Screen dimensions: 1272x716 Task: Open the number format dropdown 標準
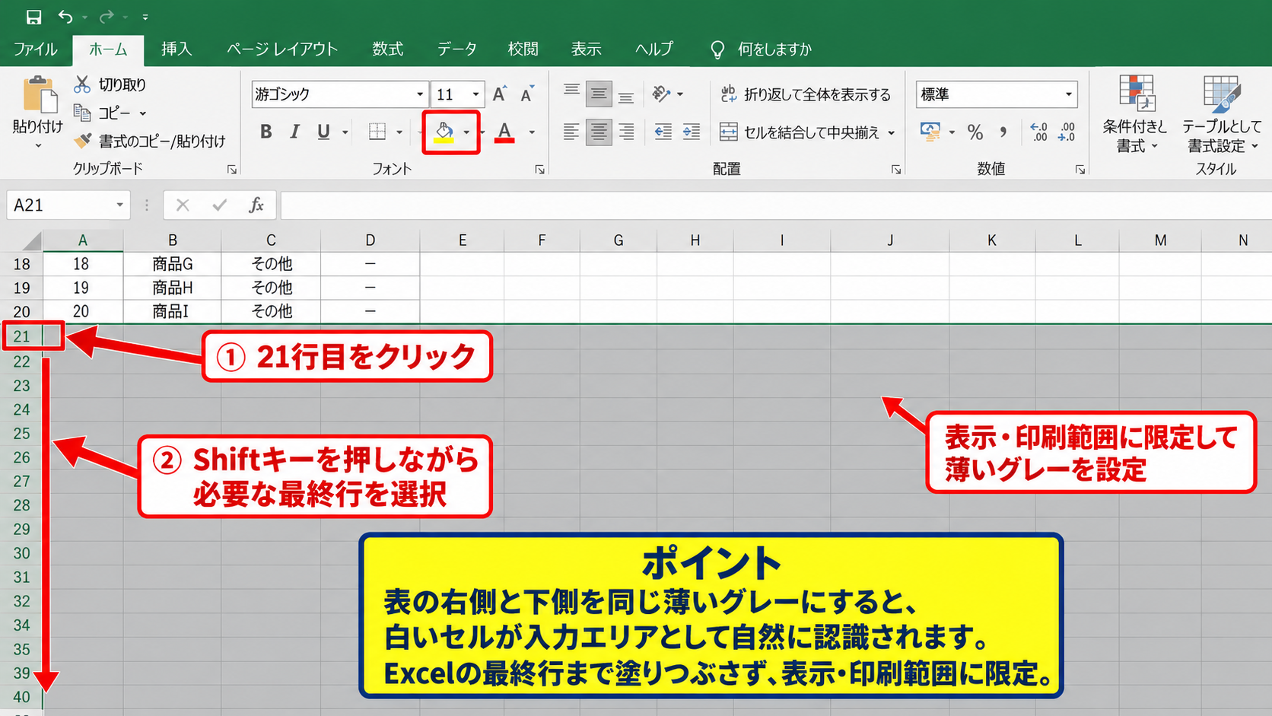point(1068,94)
